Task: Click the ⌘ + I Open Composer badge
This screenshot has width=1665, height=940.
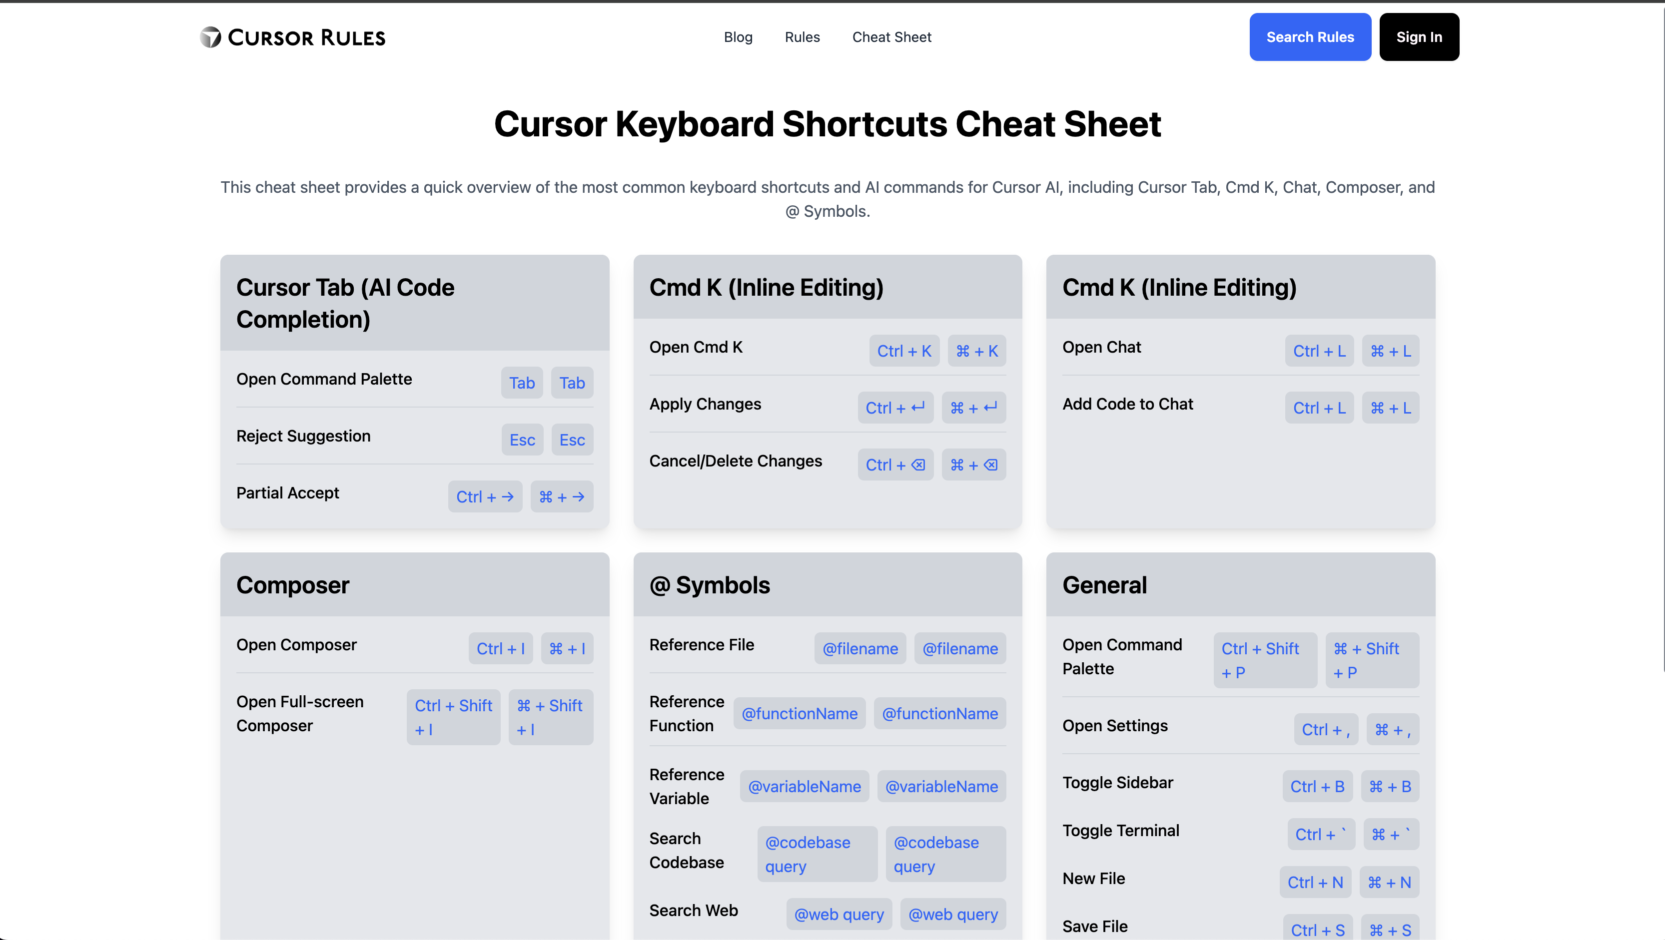Action: tap(567, 649)
